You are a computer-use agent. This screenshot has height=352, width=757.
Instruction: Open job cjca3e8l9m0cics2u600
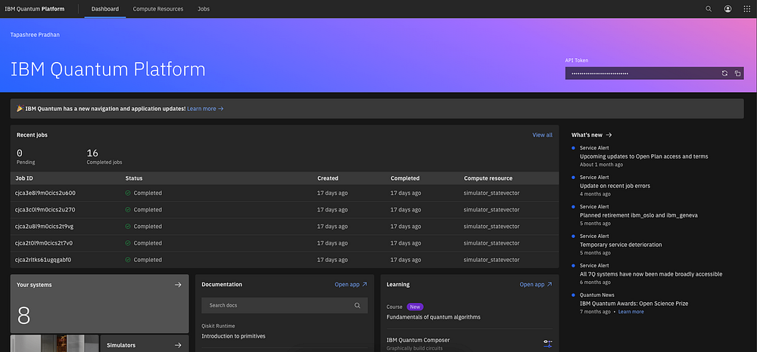pos(45,193)
